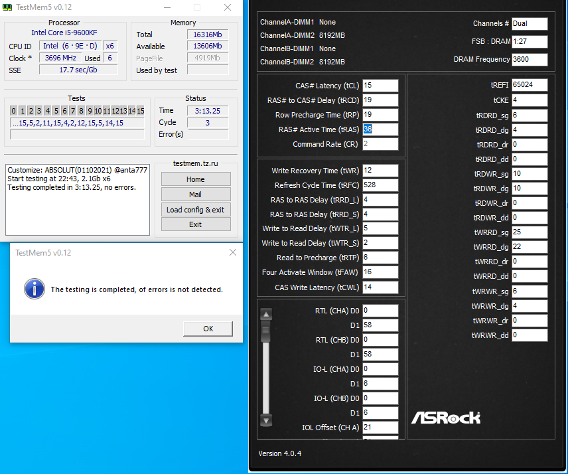The height and width of the screenshot is (474, 568).
Task: Click the TestMem5 memory chip title icon
Action: (x=7, y=7)
